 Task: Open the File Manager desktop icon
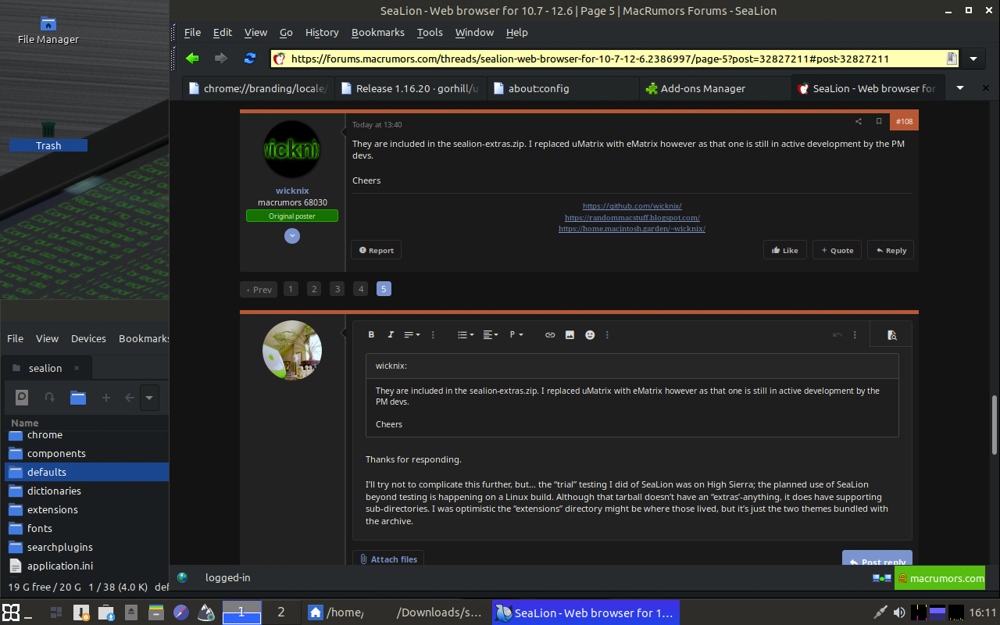(x=48, y=30)
